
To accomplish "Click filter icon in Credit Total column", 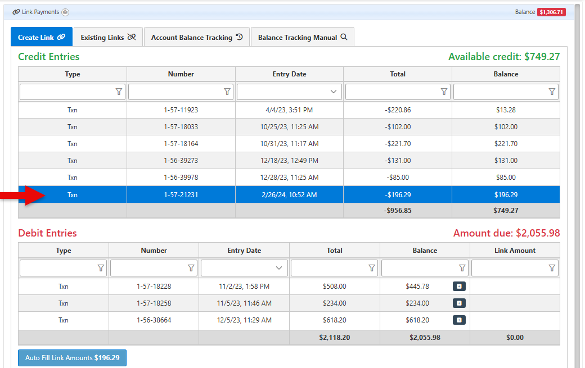I will pyautogui.click(x=444, y=92).
